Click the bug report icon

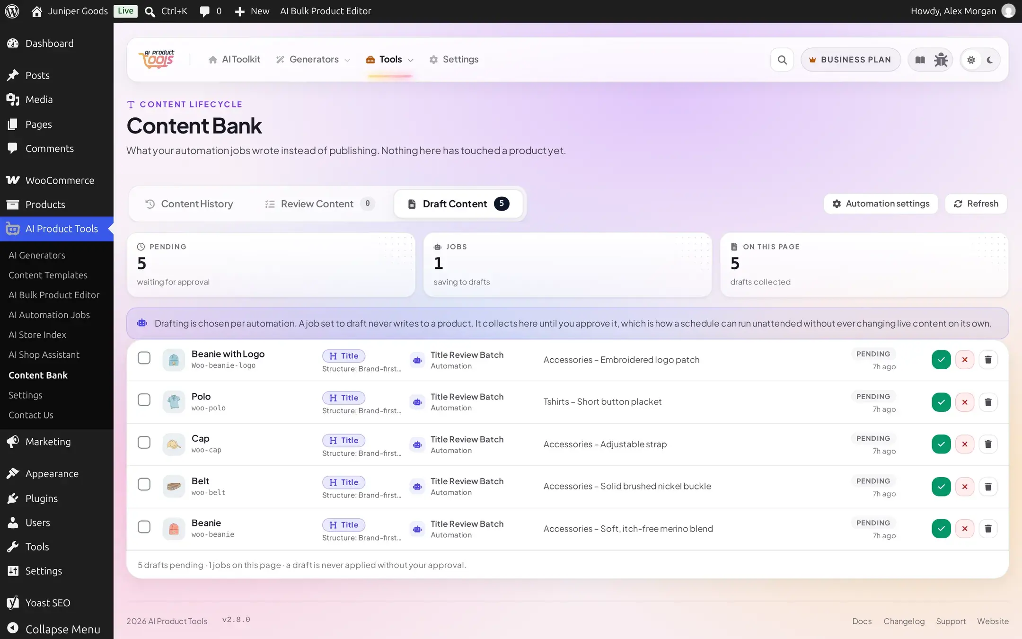941,60
